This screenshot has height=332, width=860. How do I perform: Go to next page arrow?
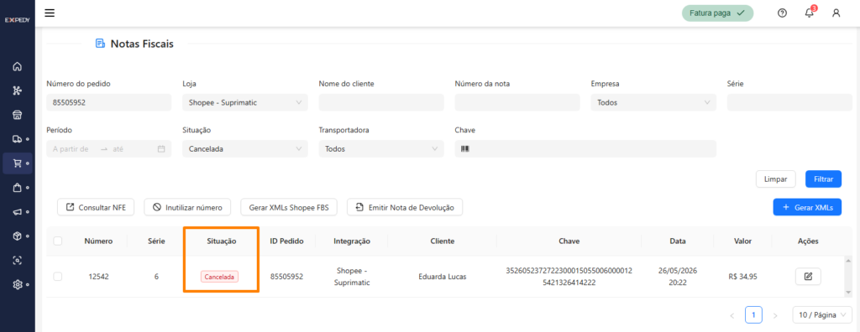(x=775, y=315)
